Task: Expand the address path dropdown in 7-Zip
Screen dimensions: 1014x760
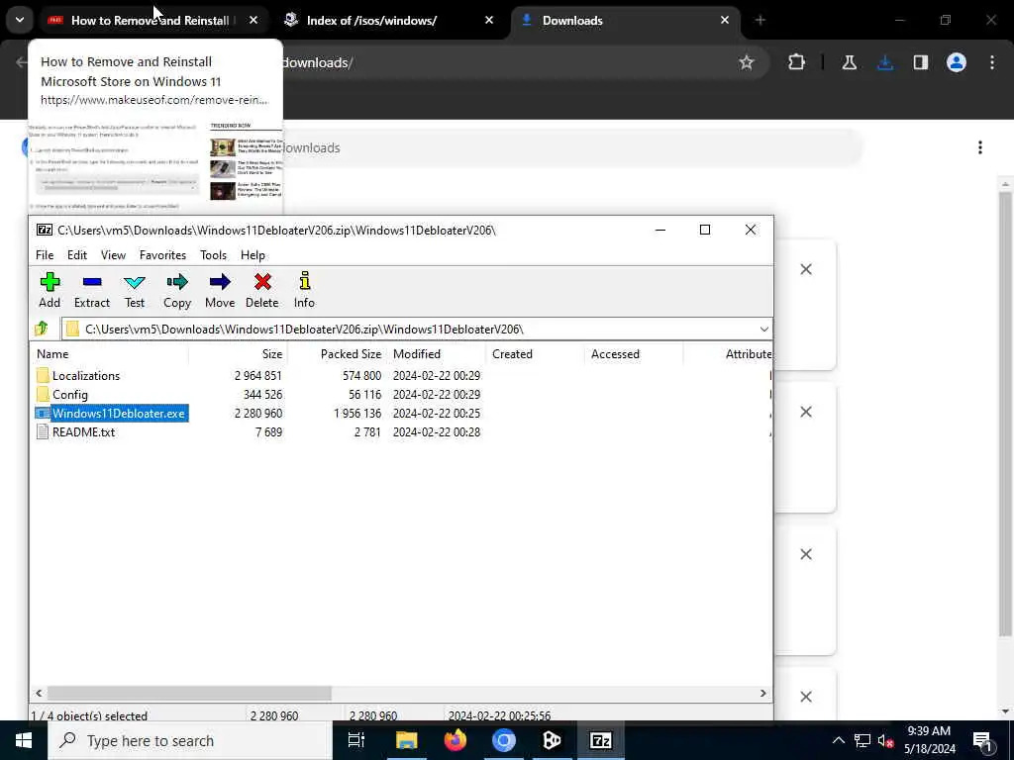Action: [x=763, y=329]
